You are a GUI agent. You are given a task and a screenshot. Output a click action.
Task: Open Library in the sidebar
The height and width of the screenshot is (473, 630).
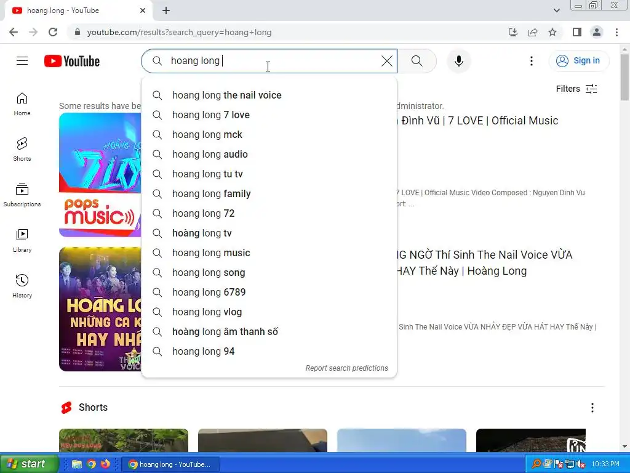coord(22,241)
